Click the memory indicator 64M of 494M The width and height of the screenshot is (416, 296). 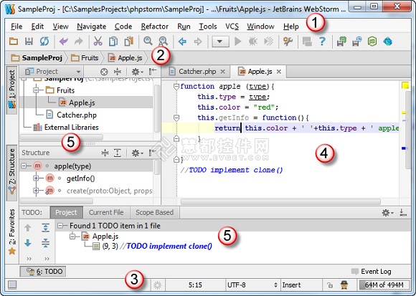coord(384,285)
